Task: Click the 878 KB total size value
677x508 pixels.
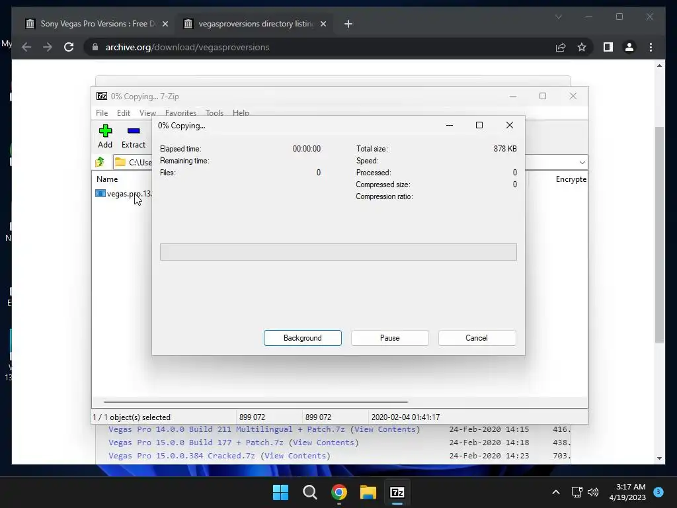Action: click(505, 149)
